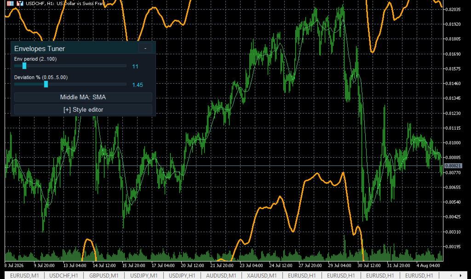Click the Env period value 11

[x=135, y=66]
